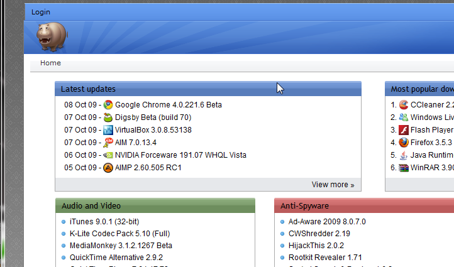Open the Java Runtime link
The width and height of the screenshot is (454, 267).
click(432, 155)
